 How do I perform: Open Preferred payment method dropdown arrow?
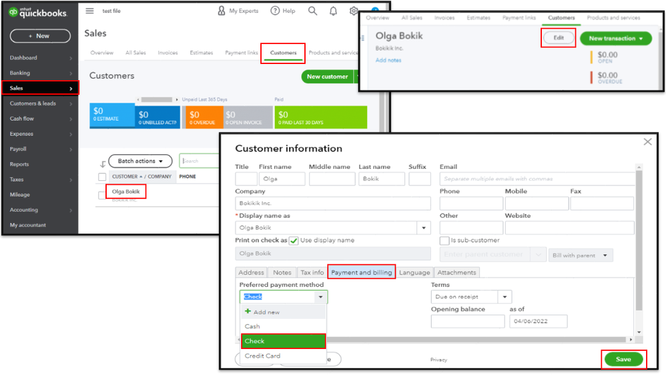click(321, 297)
